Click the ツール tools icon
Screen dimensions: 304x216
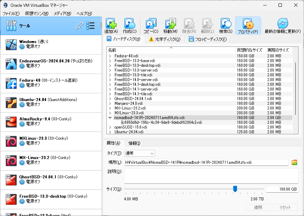coord(11,26)
